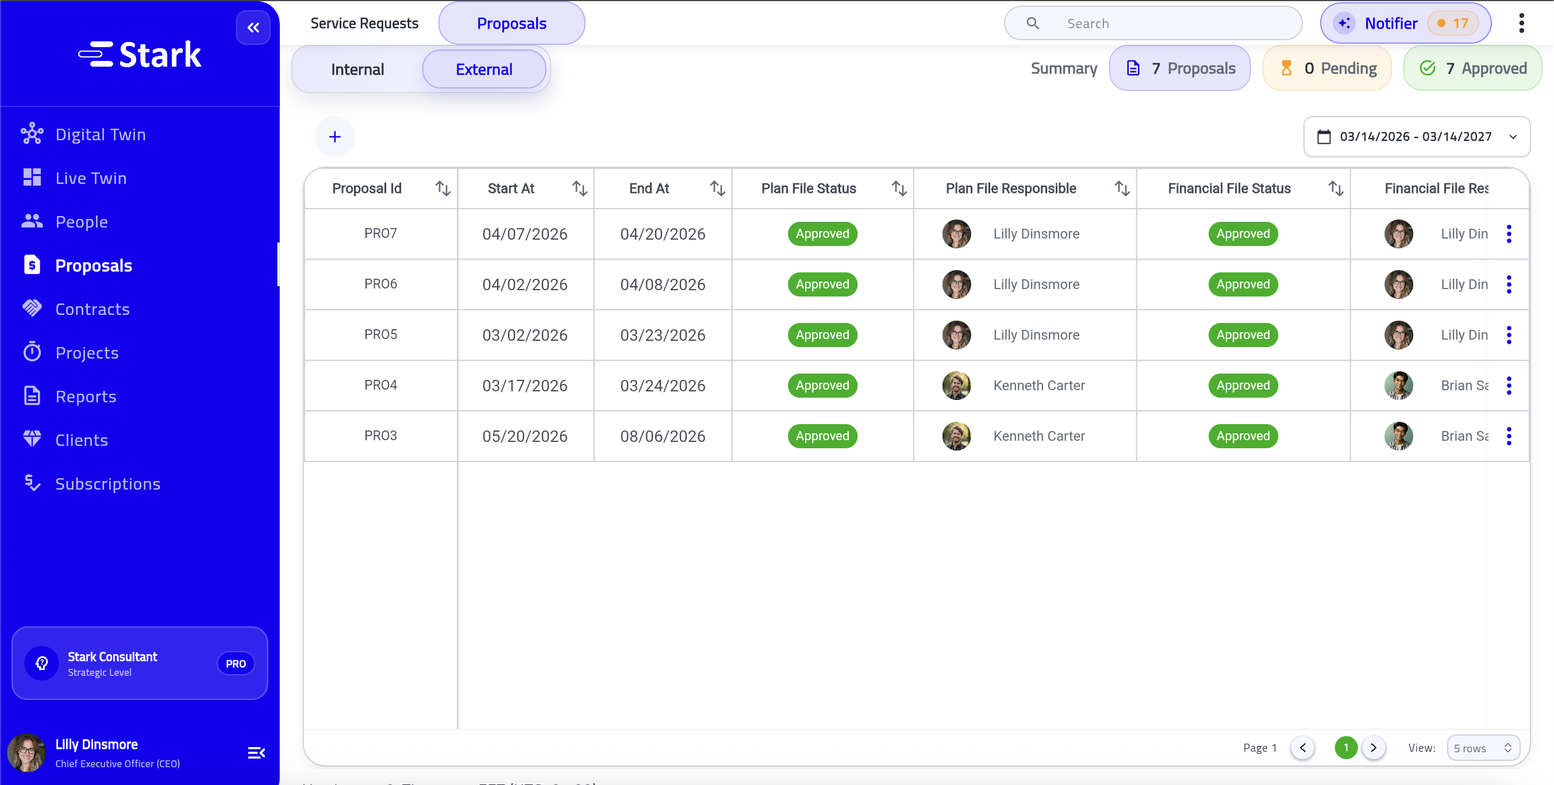Open the Subscriptions section
The height and width of the screenshot is (785, 1554).
click(108, 483)
